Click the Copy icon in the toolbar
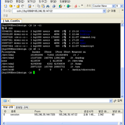This screenshot has height=125, width=125. coord(39,6)
